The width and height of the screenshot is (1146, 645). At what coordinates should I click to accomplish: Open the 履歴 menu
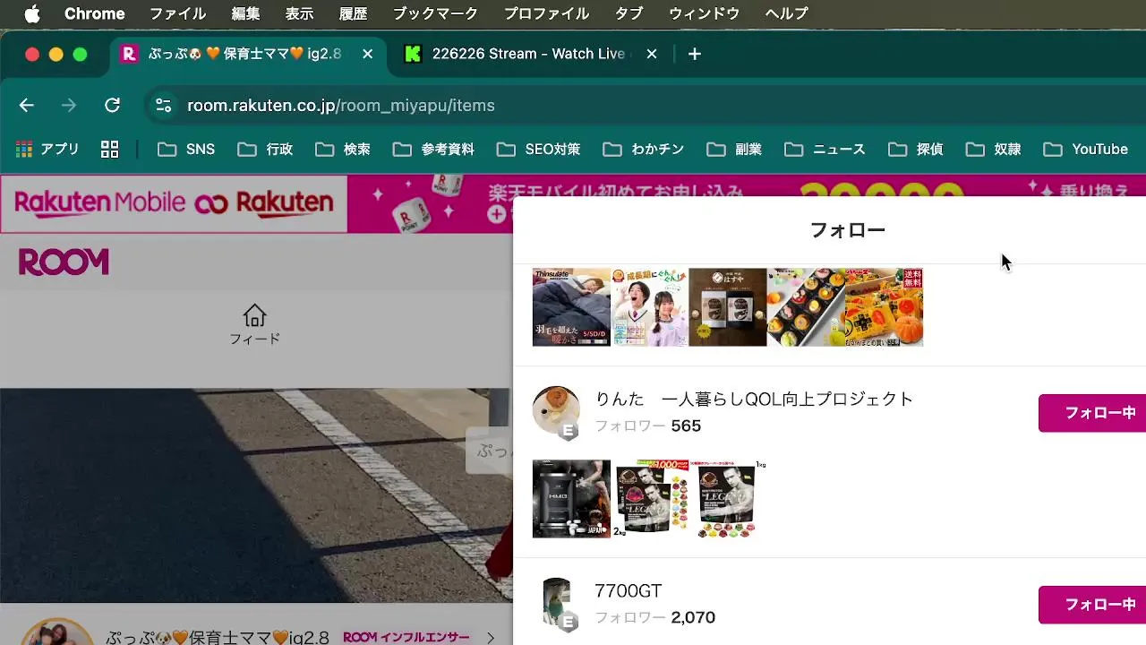click(353, 13)
